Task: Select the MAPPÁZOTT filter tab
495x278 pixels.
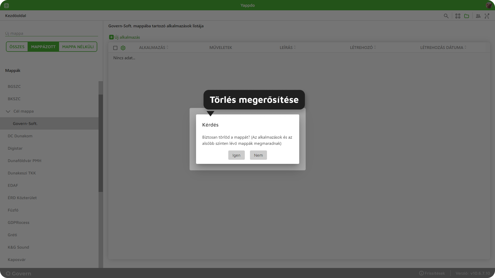Action: pyautogui.click(x=43, y=47)
